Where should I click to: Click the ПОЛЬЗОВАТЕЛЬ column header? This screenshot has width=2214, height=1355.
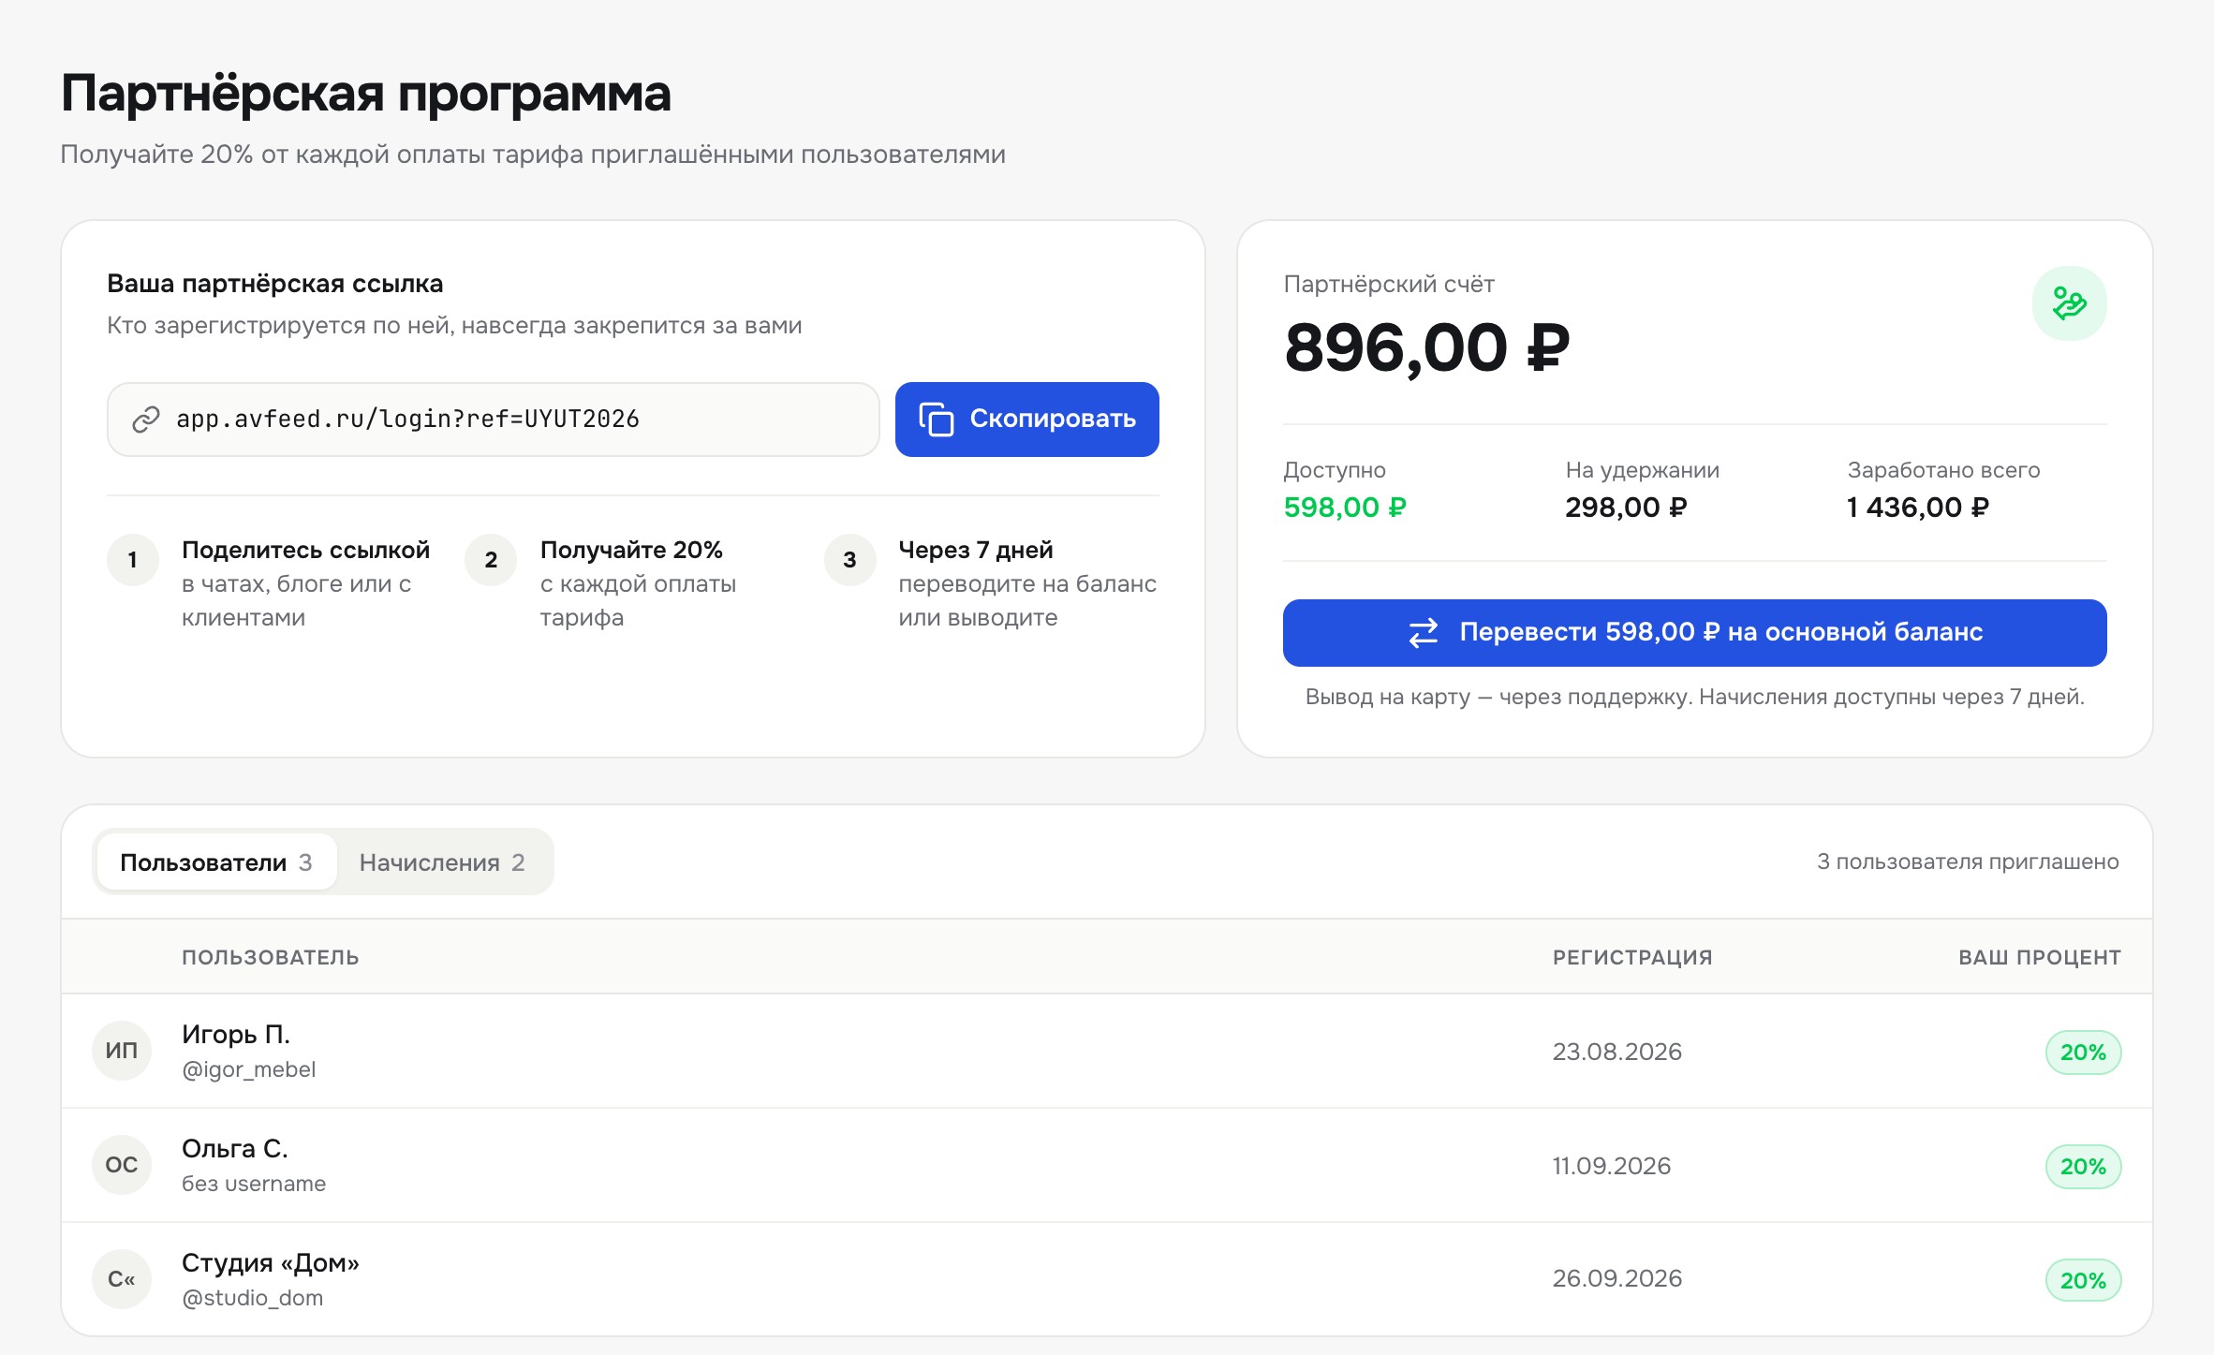271,957
